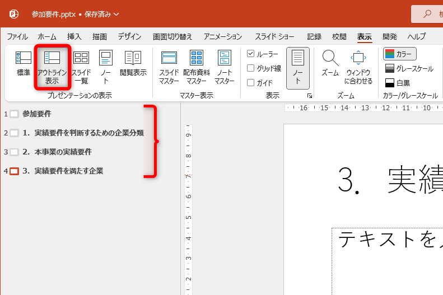Click the vertical ruler beside the slide
Screen dimensions: 443x295
tap(188, 209)
